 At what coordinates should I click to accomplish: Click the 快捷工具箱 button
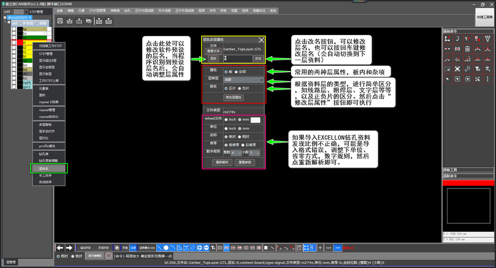(484, 17)
